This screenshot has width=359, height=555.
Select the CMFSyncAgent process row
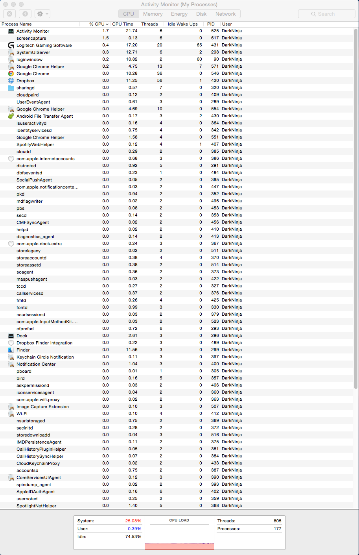pos(177,222)
